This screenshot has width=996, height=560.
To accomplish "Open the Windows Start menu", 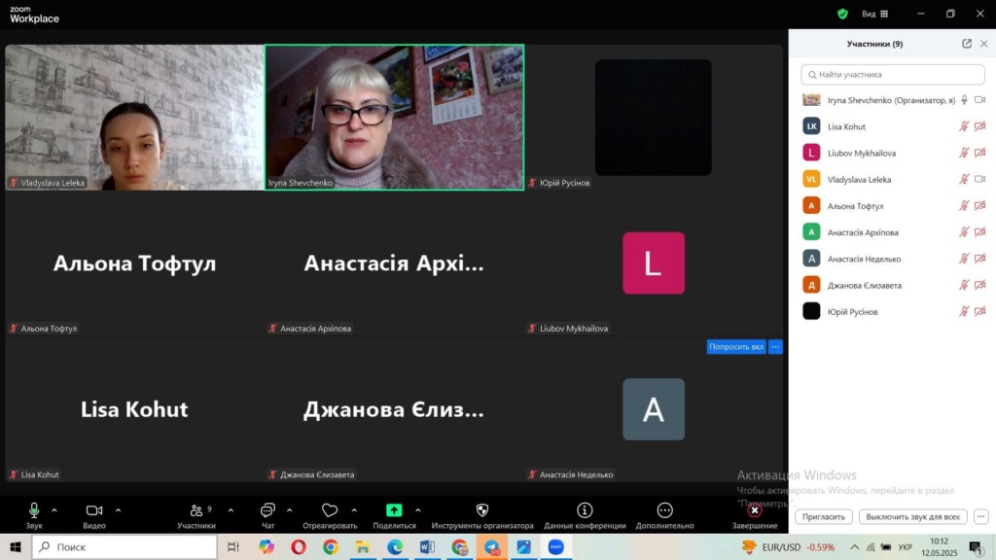I will [x=16, y=546].
